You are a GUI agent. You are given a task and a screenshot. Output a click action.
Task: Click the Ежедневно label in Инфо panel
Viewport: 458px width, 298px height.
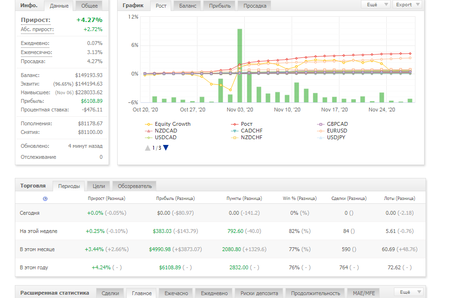pyautogui.click(x=35, y=43)
